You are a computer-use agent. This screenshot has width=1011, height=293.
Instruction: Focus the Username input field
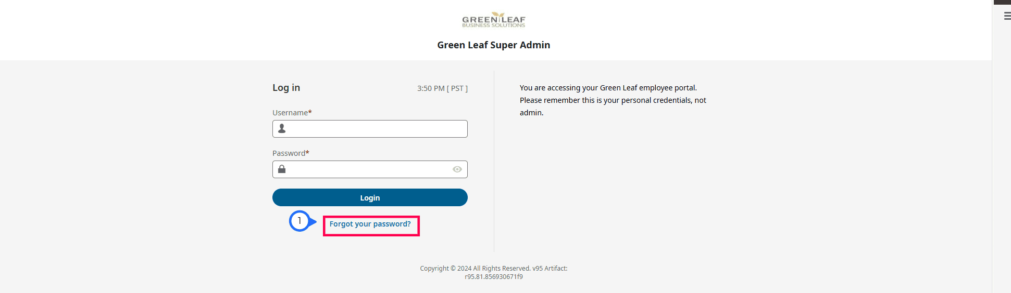click(x=370, y=129)
